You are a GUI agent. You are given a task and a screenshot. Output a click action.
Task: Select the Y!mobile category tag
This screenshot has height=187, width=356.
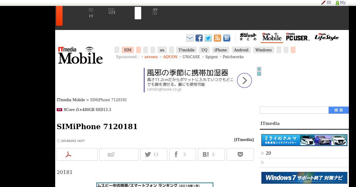click(186, 50)
